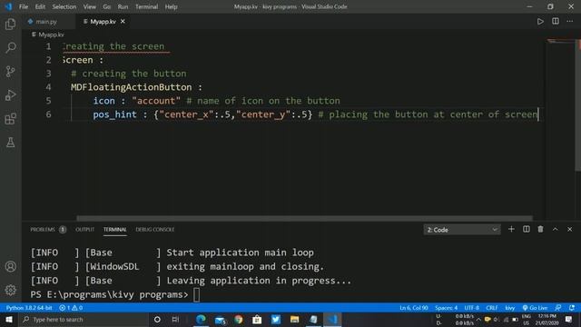Run code with the play icon
The width and height of the screenshot is (581, 327).
pos(540,22)
